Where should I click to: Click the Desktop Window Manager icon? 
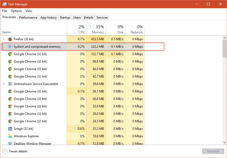coord(10,144)
